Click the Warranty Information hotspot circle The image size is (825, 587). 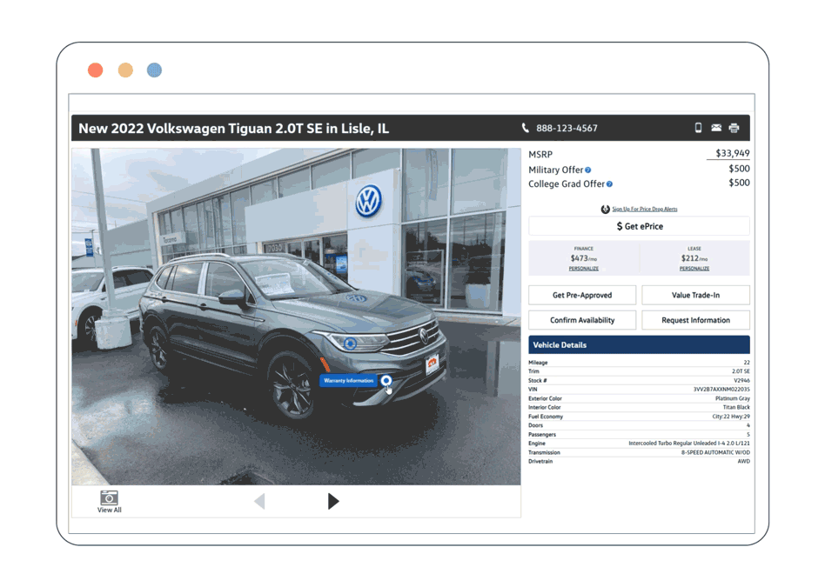[386, 380]
